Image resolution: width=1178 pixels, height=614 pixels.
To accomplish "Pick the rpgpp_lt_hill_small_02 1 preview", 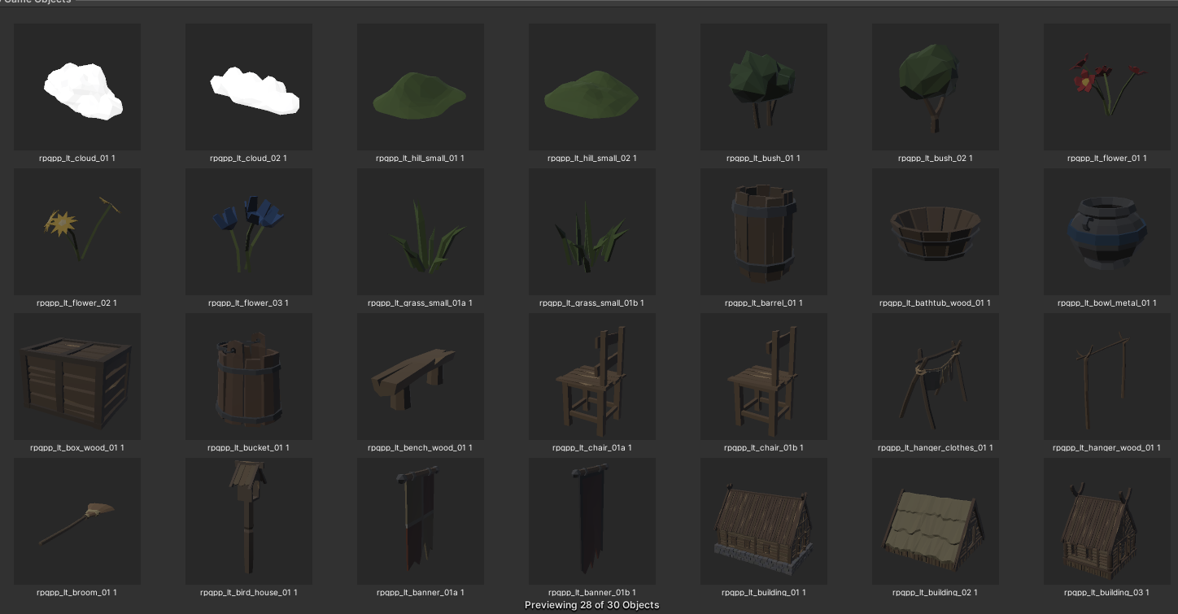I will [x=592, y=87].
